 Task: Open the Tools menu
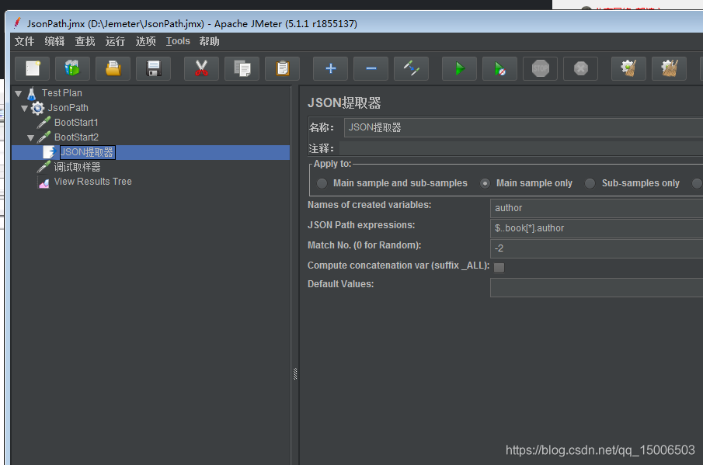click(178, 41)
